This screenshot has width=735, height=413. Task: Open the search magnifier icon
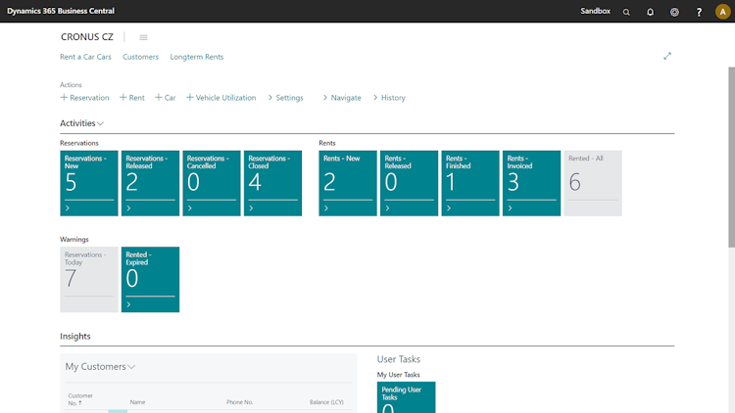pos(626,12)
